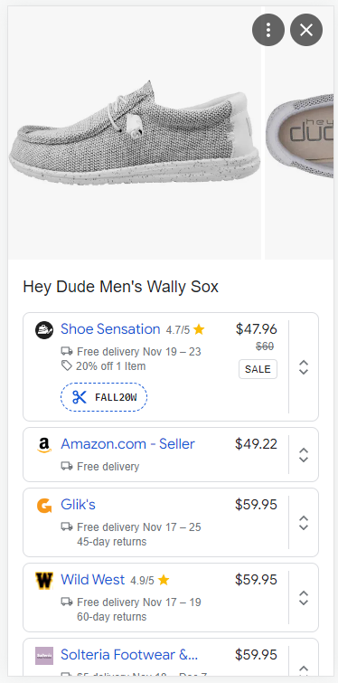Open the Shoe Sensation store link

point(110,329)
